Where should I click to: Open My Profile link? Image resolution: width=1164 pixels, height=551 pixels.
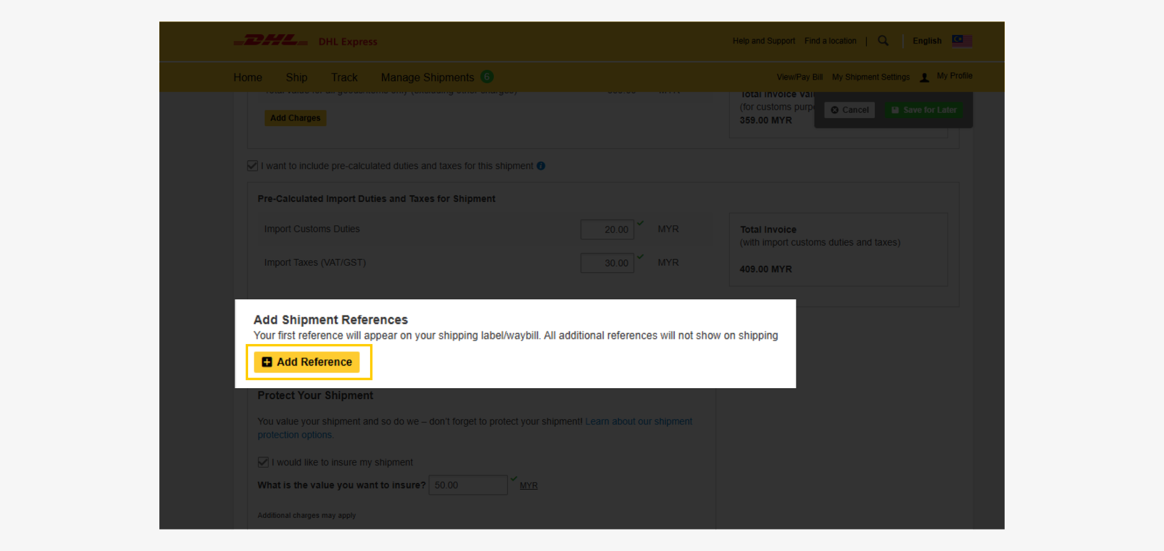954,76
